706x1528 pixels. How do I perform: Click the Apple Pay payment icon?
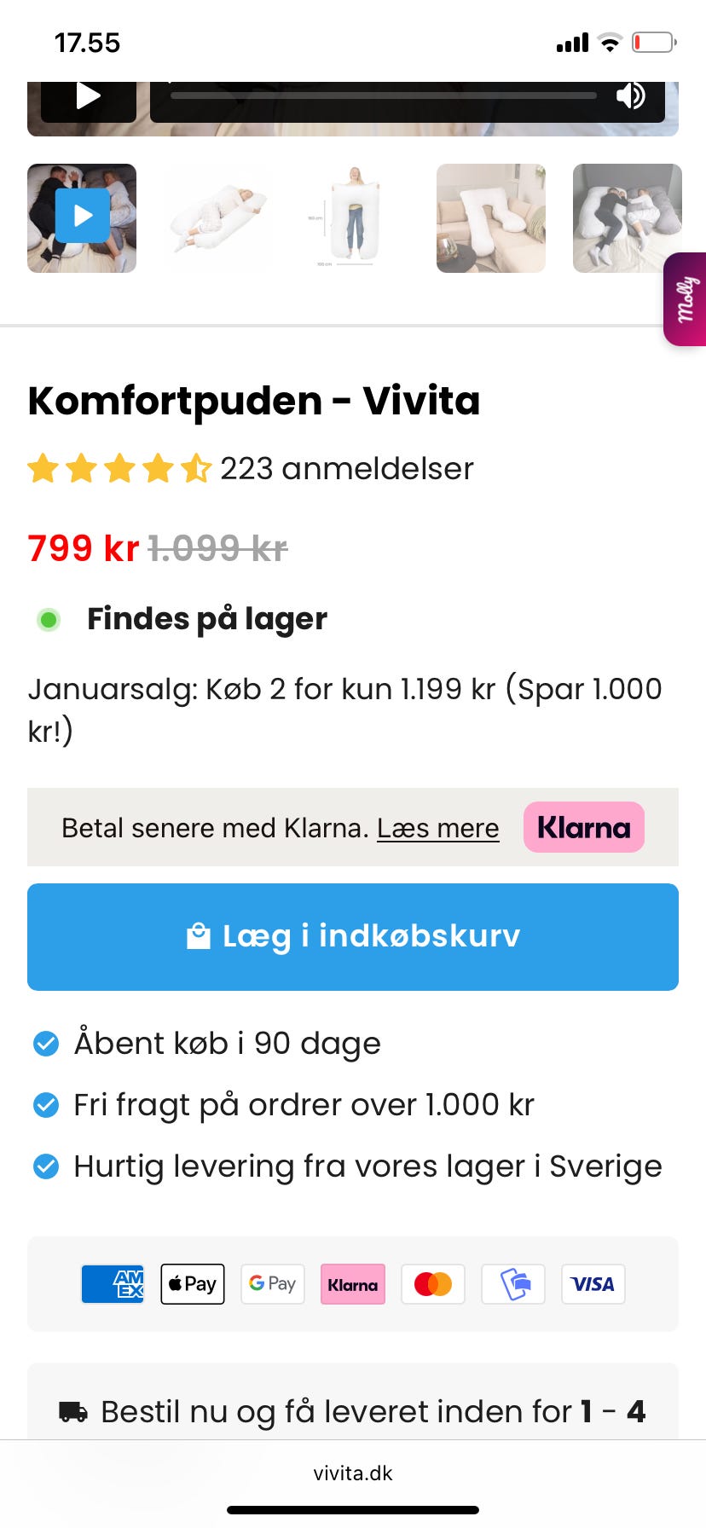coord(193,1284)
